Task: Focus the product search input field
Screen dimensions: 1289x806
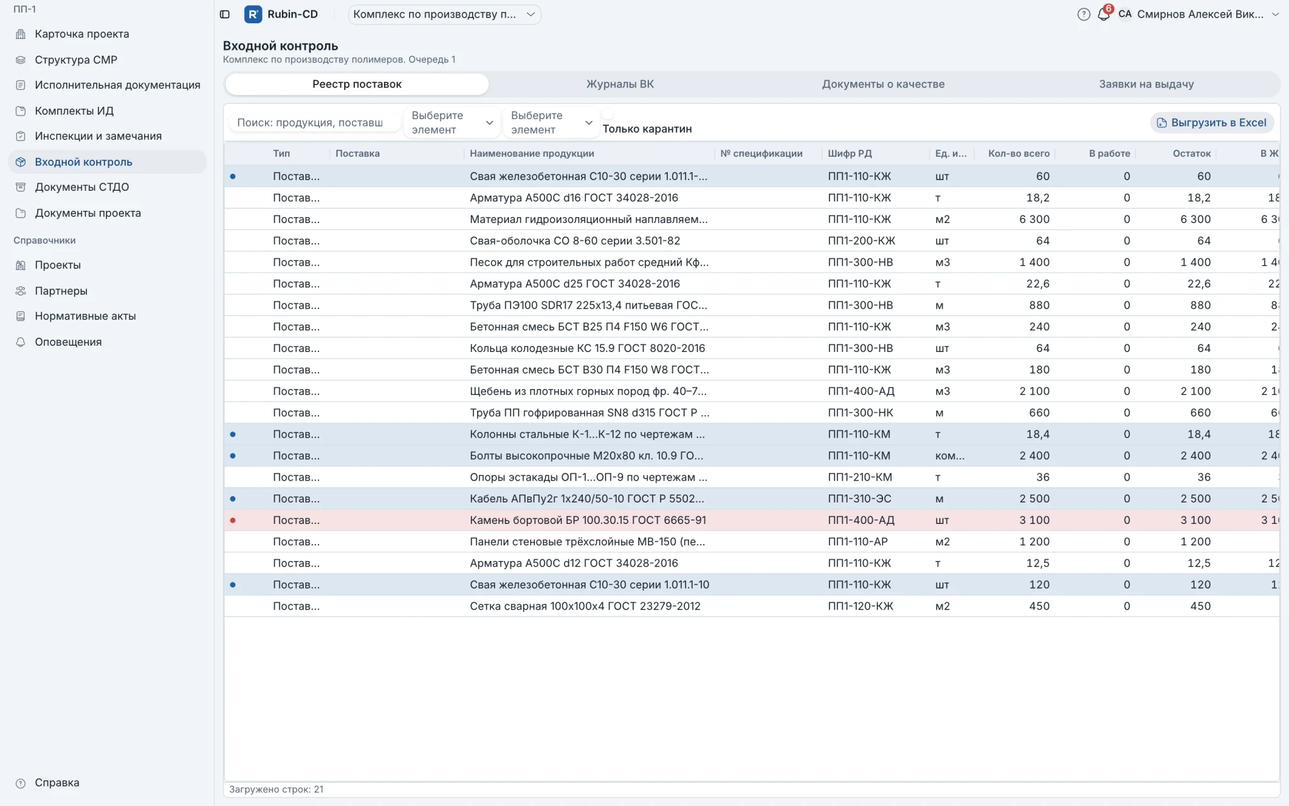Action: (314, 123)
